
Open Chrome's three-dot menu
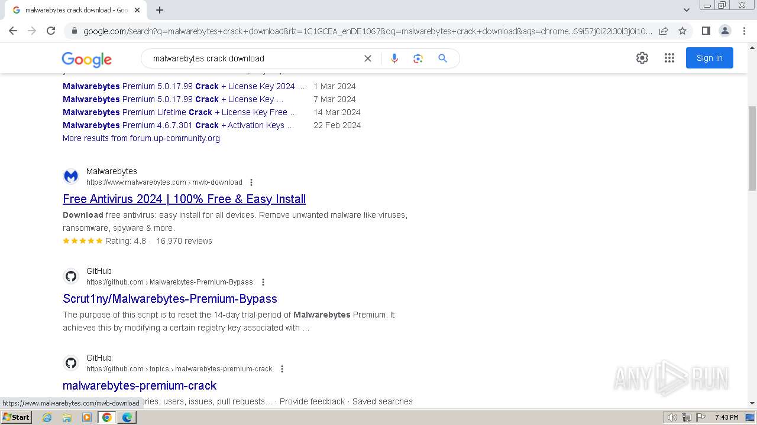[x=744, y=31]
